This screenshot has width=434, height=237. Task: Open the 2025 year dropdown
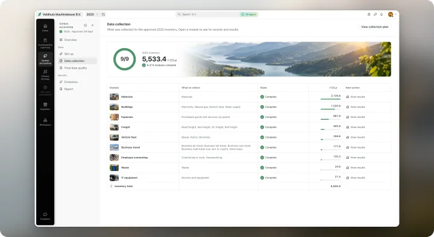(92, 14)
